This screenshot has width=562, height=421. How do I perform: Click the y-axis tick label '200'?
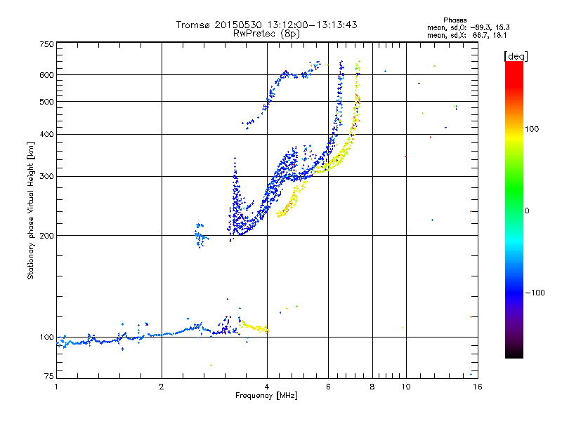[46, 236]
